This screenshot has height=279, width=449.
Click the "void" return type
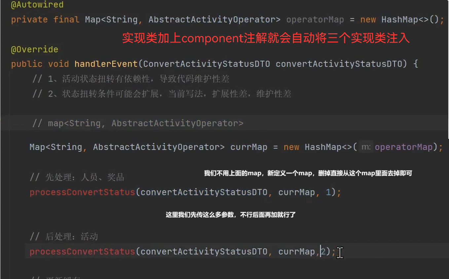58,64
